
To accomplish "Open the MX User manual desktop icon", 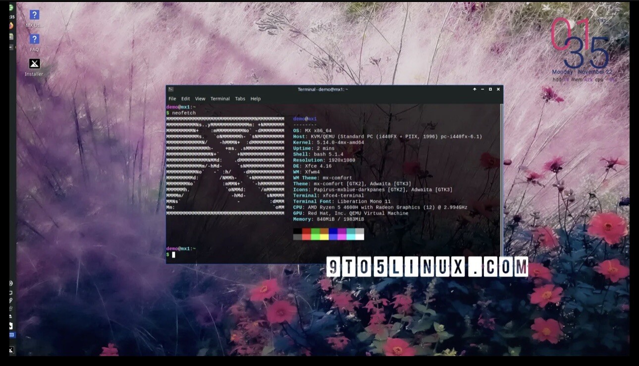I will [34, 19].
